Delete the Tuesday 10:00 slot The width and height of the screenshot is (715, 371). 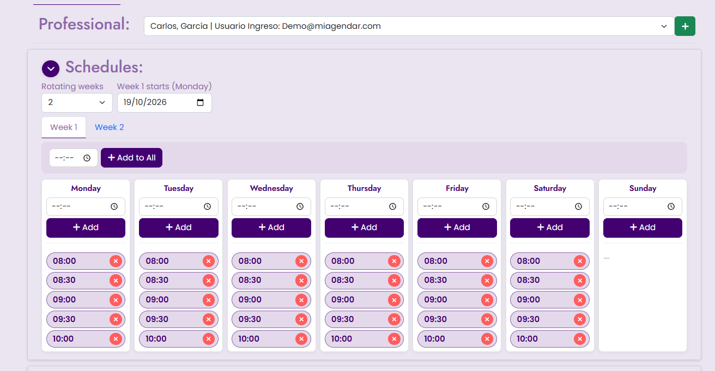[208, 339]
